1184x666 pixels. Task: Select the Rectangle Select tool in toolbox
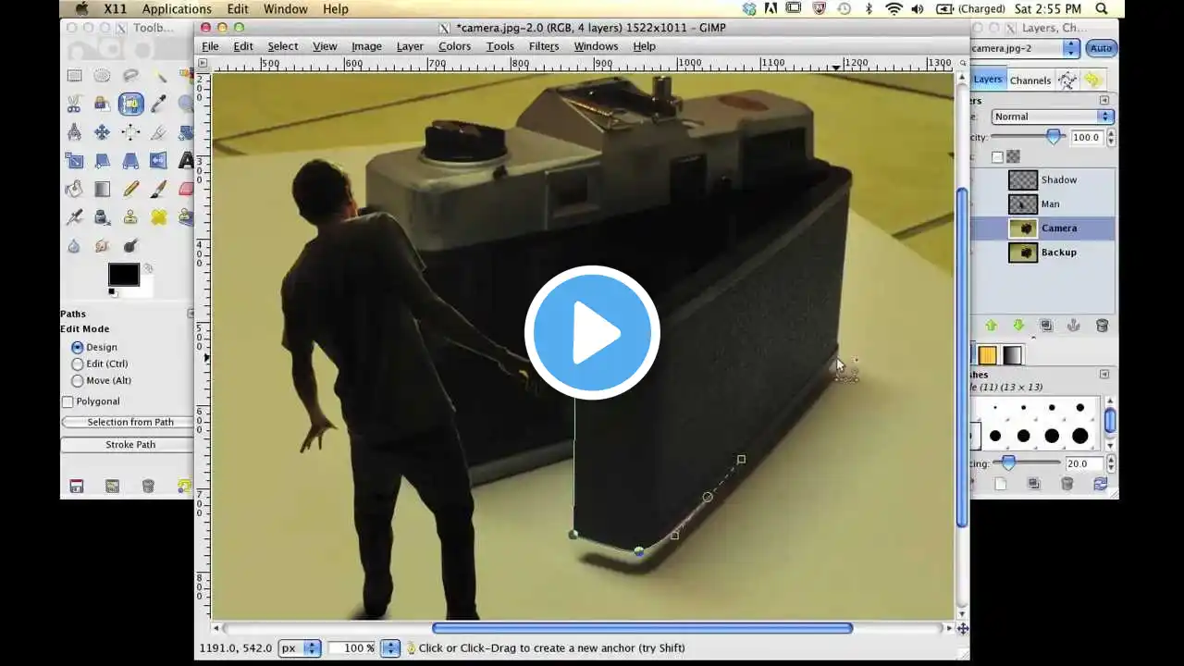(x=74, y=76)
